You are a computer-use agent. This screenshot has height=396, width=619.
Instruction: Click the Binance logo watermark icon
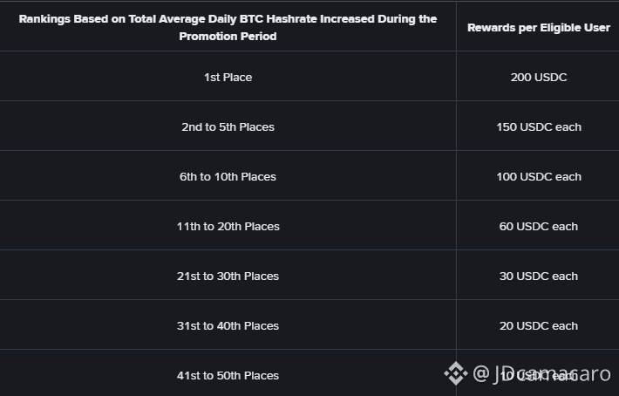pos(456,374)
